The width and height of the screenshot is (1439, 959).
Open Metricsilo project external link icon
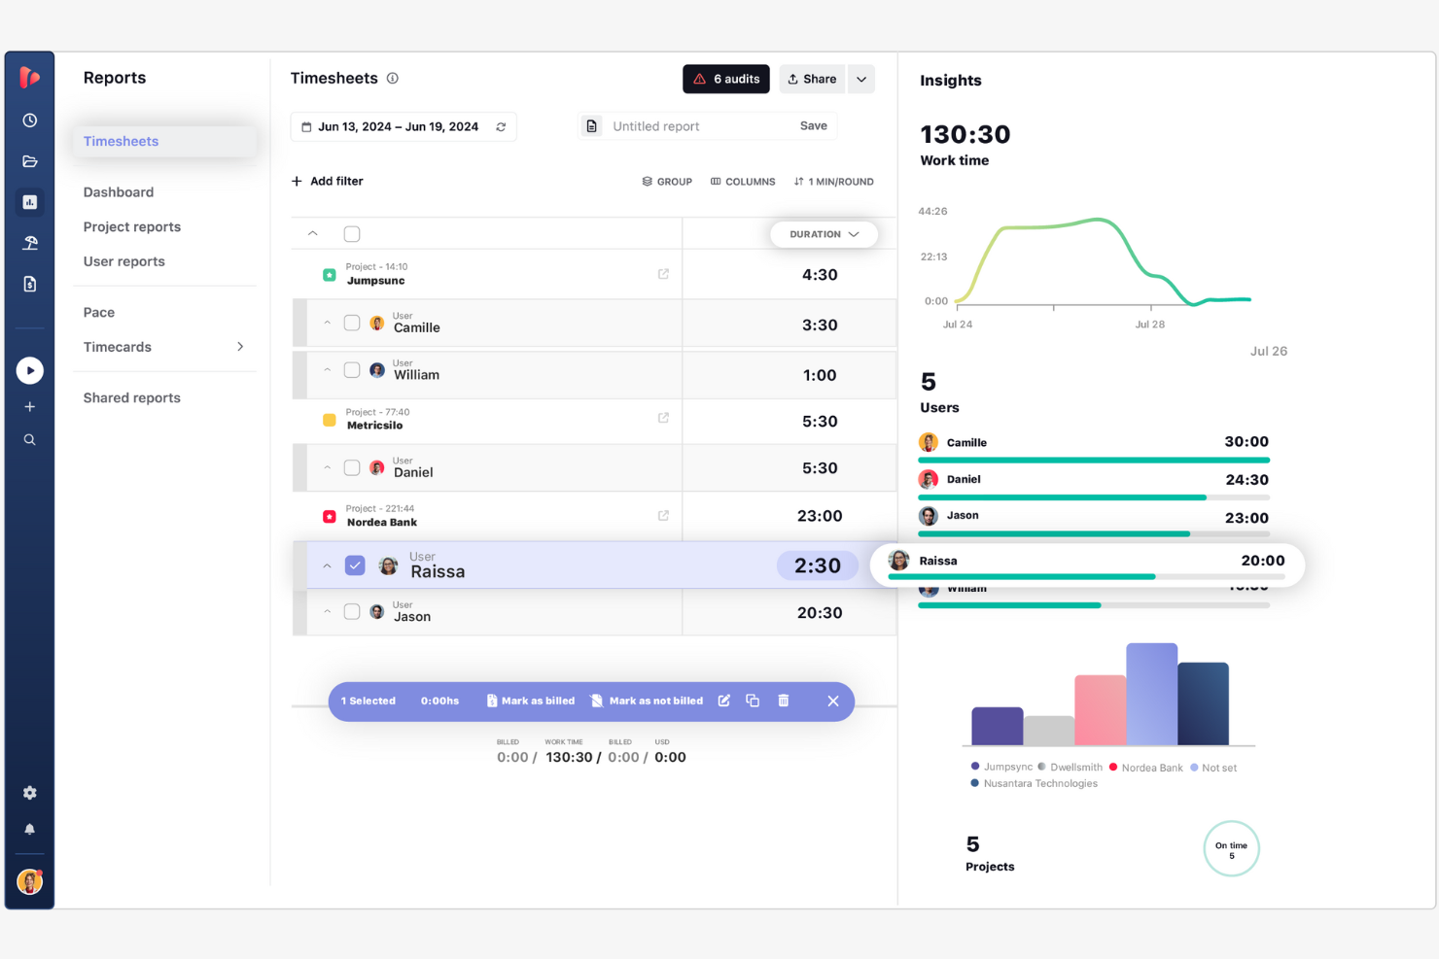(663, 418)
